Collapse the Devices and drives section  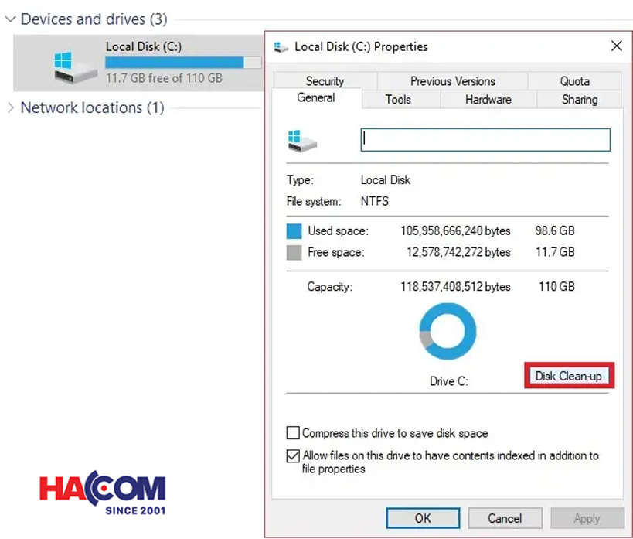(x=10, y=19)
